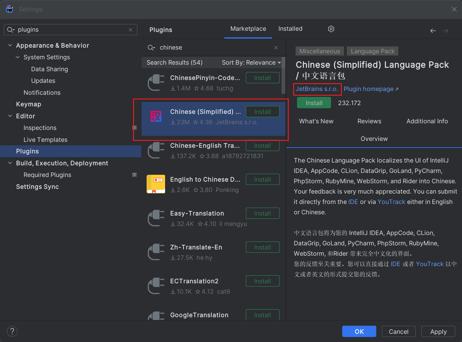Select Notifications in the settings tree
The height and width of the screenshot is (342, 462).
[x=42, y=93]
